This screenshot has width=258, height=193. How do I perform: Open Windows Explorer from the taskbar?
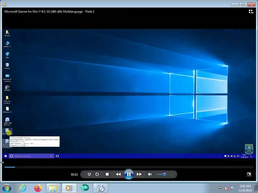(x=53, y=188)
